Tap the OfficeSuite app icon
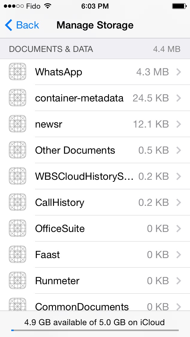Image resolution: width=190 pixels, height=337 pixels. tap(18, 228)
